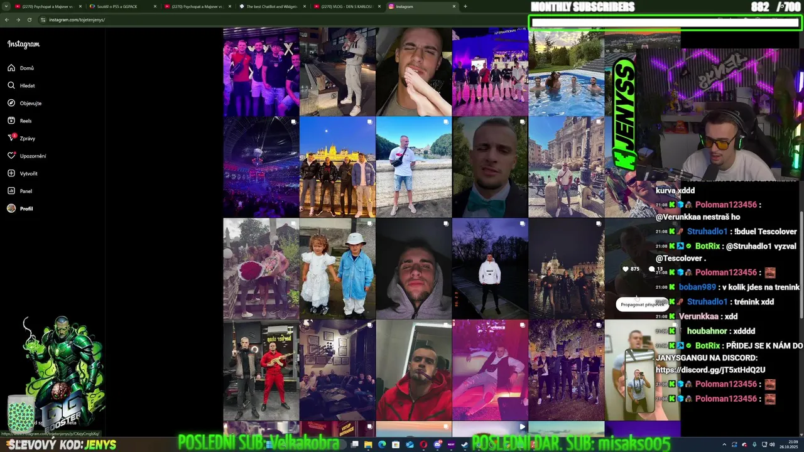Launch Opera browser from taskbar
The image size is (804, 452).
tap(423, 444)
